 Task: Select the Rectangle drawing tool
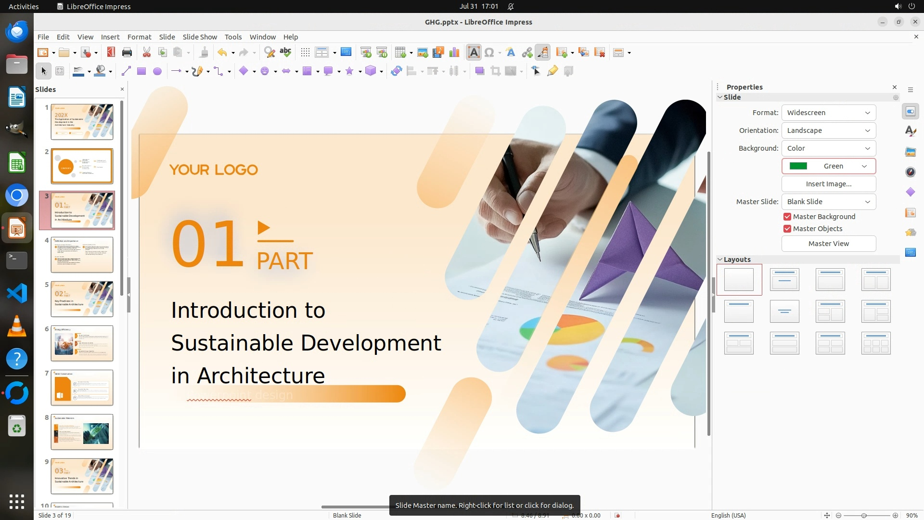coord(141,71)
